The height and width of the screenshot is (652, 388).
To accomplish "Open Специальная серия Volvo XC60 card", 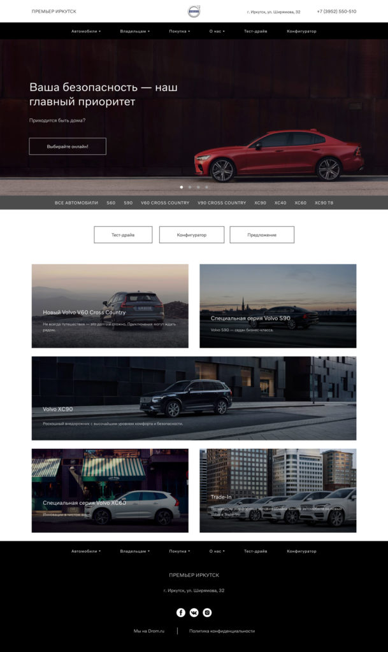I will [x=110, y=490].
